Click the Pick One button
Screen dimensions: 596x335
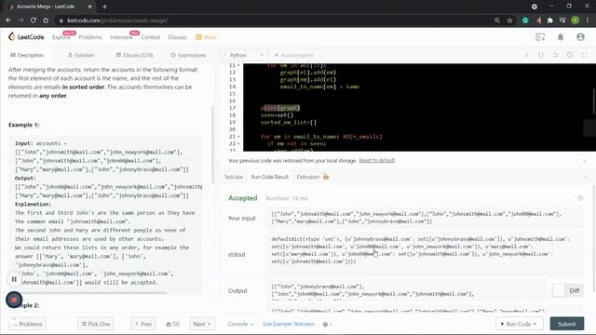coord(96,324)
